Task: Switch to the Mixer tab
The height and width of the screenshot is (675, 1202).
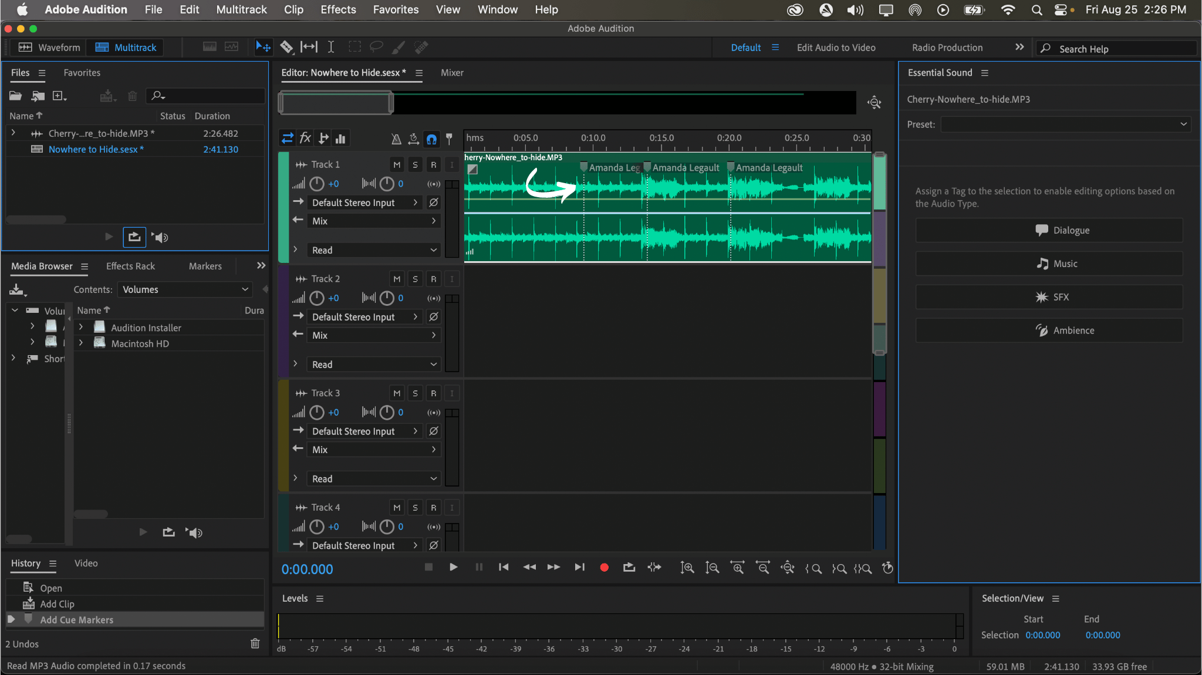Action: [x=451, y=73]
